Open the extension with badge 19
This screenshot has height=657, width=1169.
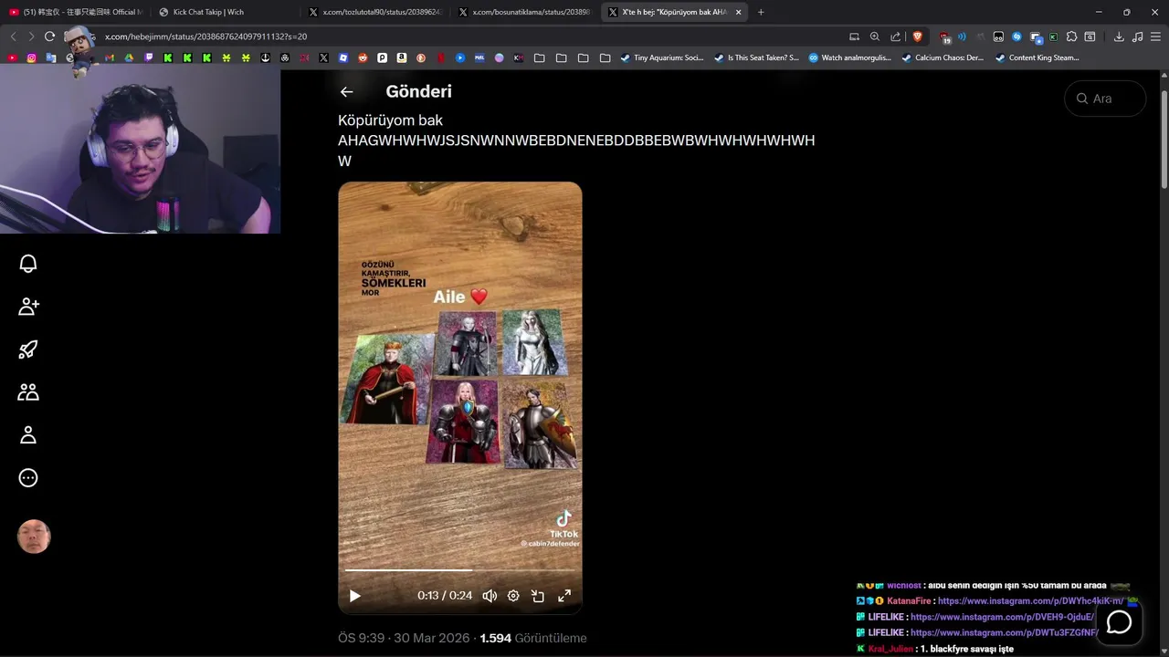click(946, 37)
